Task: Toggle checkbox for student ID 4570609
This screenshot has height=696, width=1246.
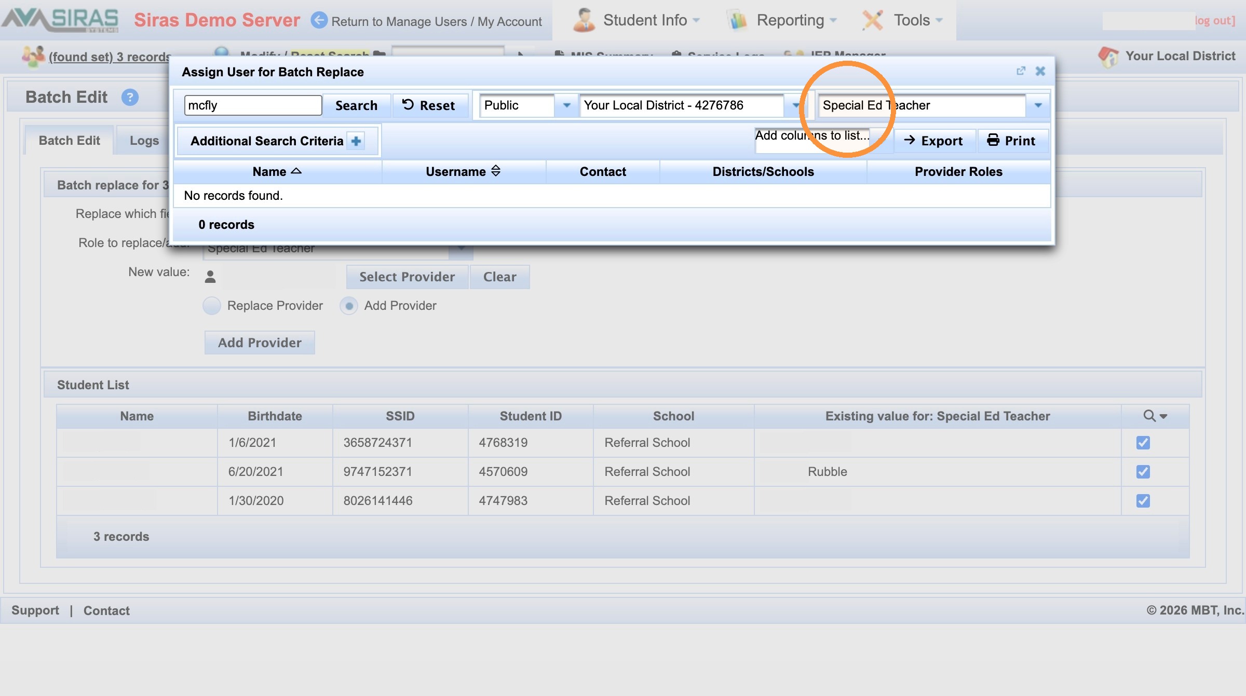Action: point(1143,471)
